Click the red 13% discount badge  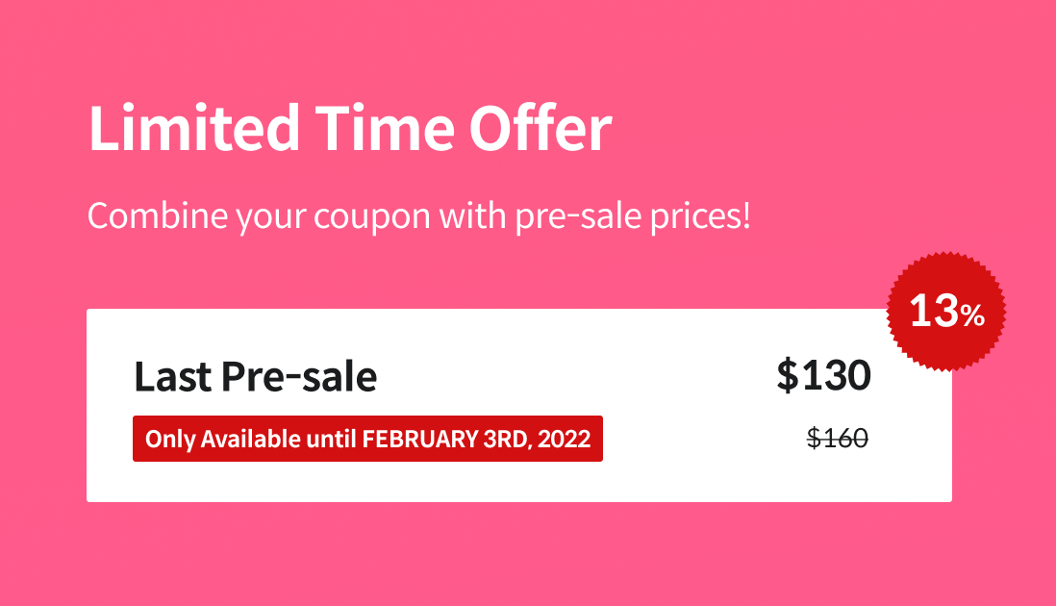tap(946, 312)
